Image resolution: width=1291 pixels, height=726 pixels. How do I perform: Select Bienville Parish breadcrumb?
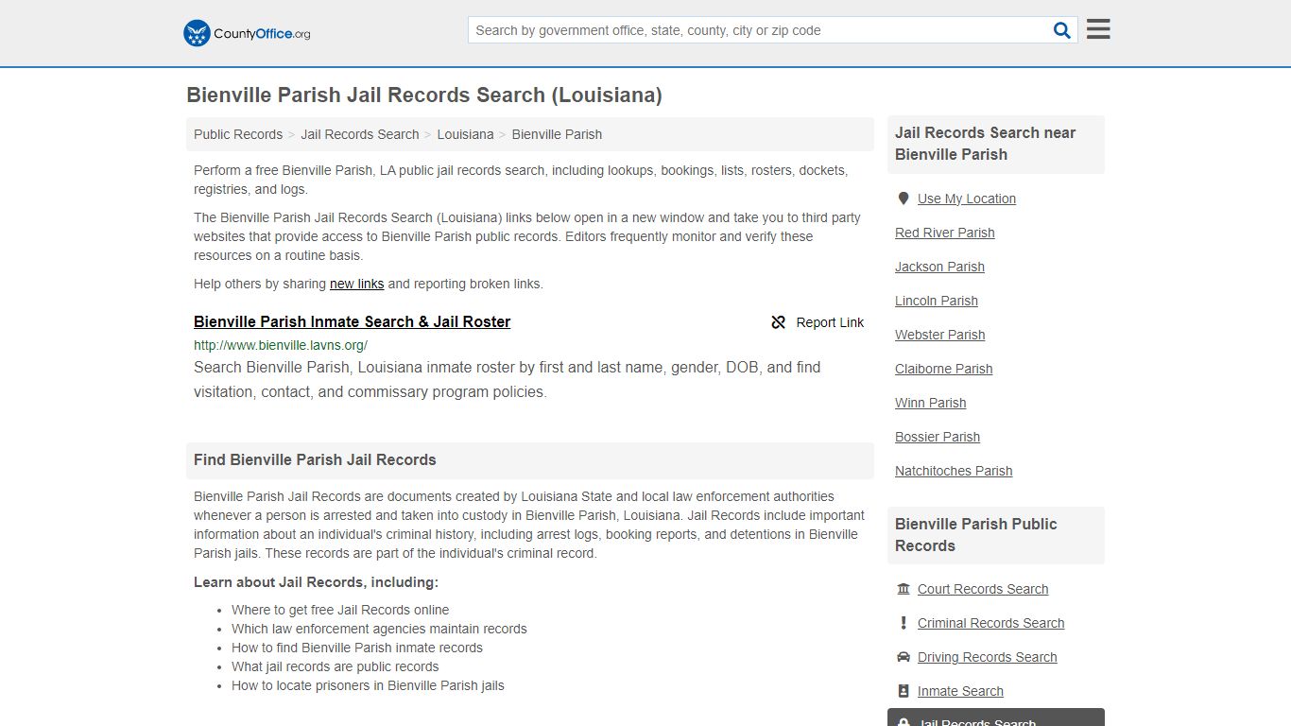pyautogui.click(x=557, y=134)
